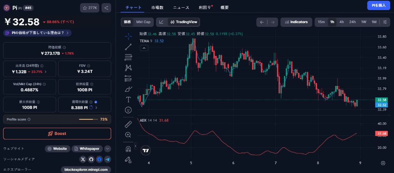
Task: Click the ADX 14 14 indicator label
Action: click(x=148, y=120)
